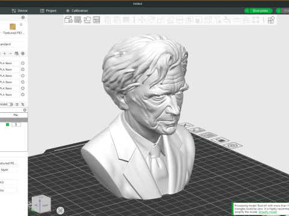Screen dimensions: 289x216
Task: Open the printer preset 'andard' combo box
Action: point(12,44)
